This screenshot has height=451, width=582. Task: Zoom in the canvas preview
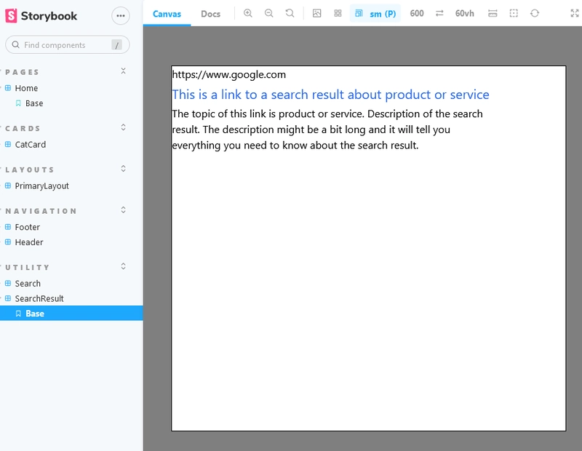[x=248, y=13]
